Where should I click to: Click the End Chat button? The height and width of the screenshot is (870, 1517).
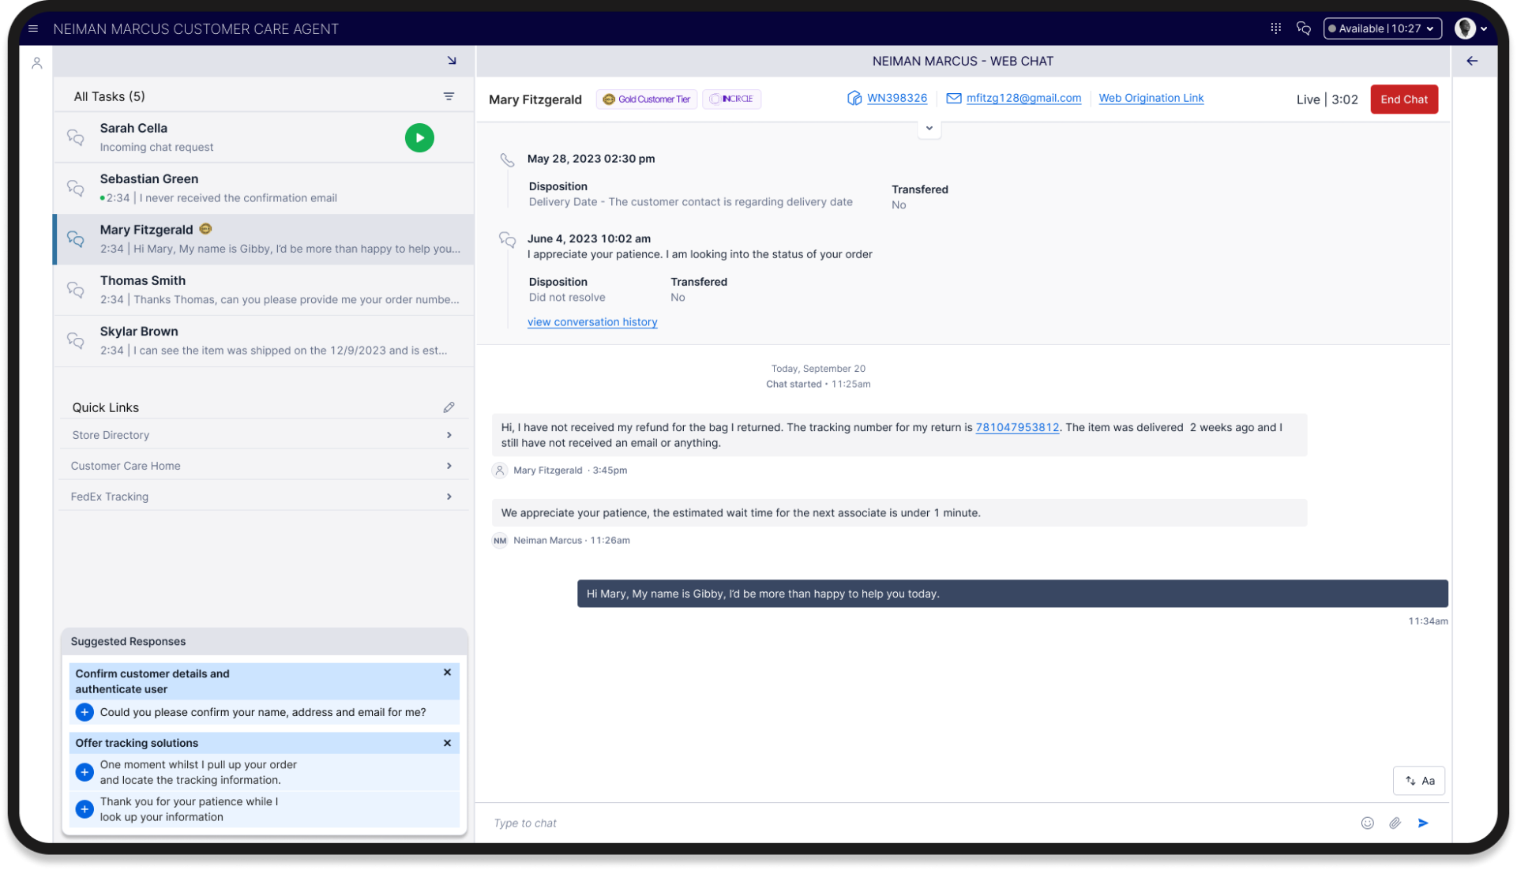1403,99
